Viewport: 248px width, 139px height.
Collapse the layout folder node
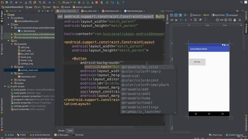pos(12,67)
